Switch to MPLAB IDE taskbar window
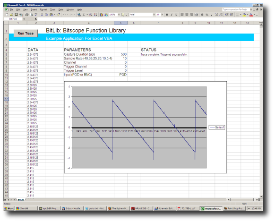This screenshot has width=274, height=222. [x=142, y=208]
